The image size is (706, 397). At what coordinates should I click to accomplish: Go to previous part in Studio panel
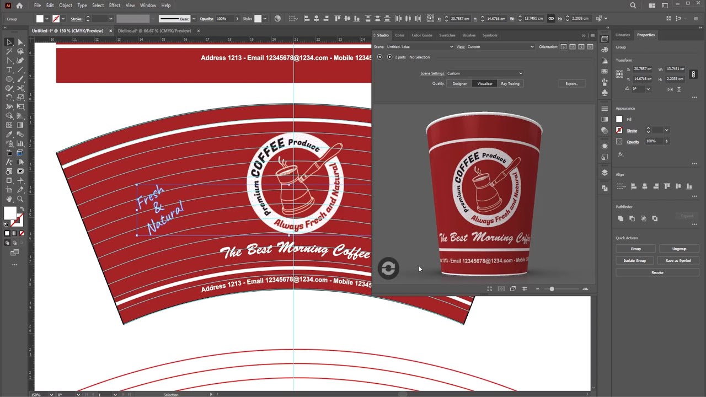point(379,57)
